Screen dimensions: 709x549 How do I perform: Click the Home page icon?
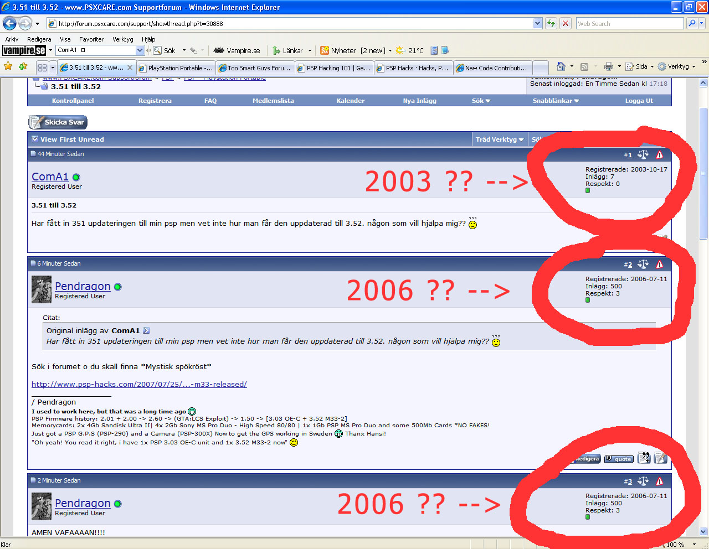[561, 66]
